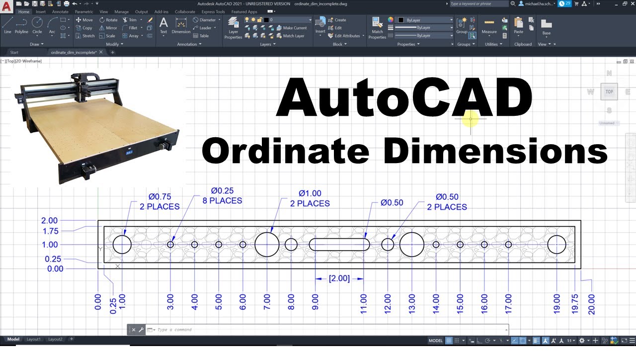
Task: Toggle object snap tracking in status bar
Action: pyautogui.click(x=514, y=341)
